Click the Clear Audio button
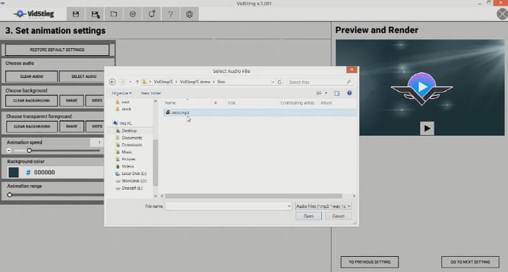508x272 pixels. 31,76
